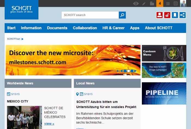
Task: Open the HR & Career menu
Action: (x=114, y=28)
